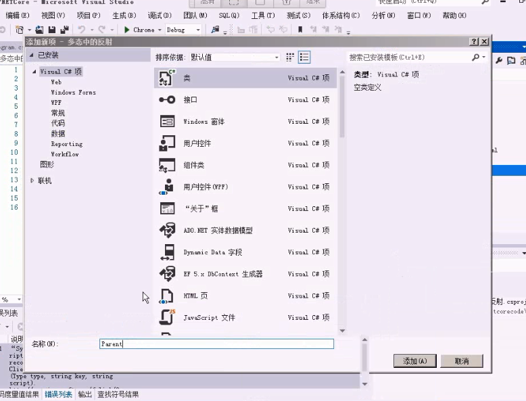Collapse the Visual C# 项 tree node

34,72
